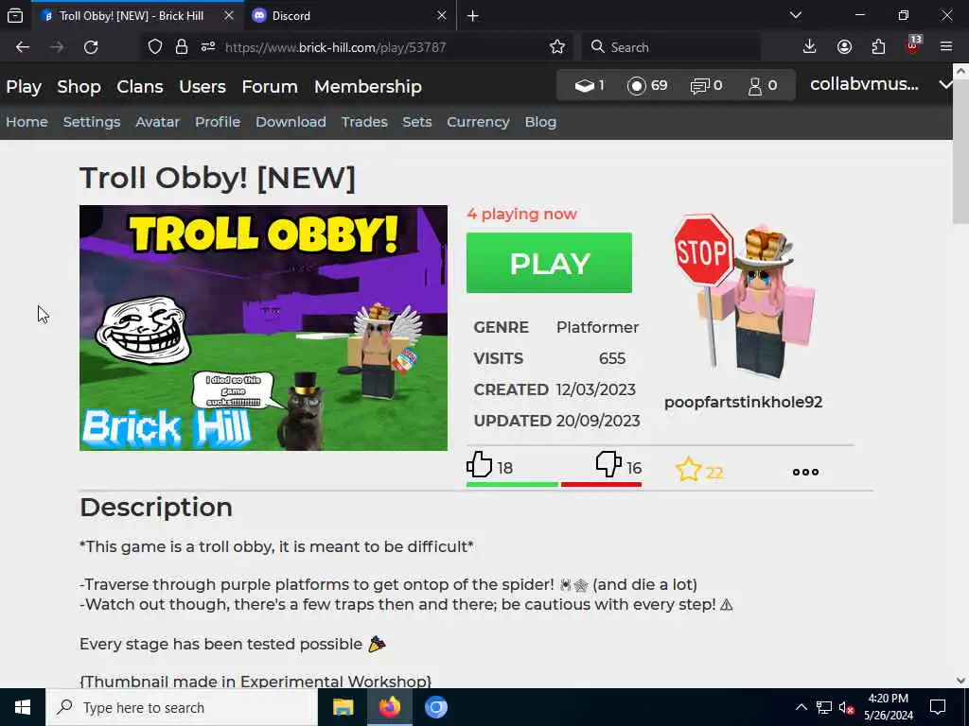Open the Play menu item
Image resolution: width=969 pixels, height=726 pixels.
(x=24, y=86)
